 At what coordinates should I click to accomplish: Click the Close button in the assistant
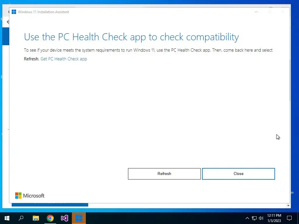[x=238, y=174]
